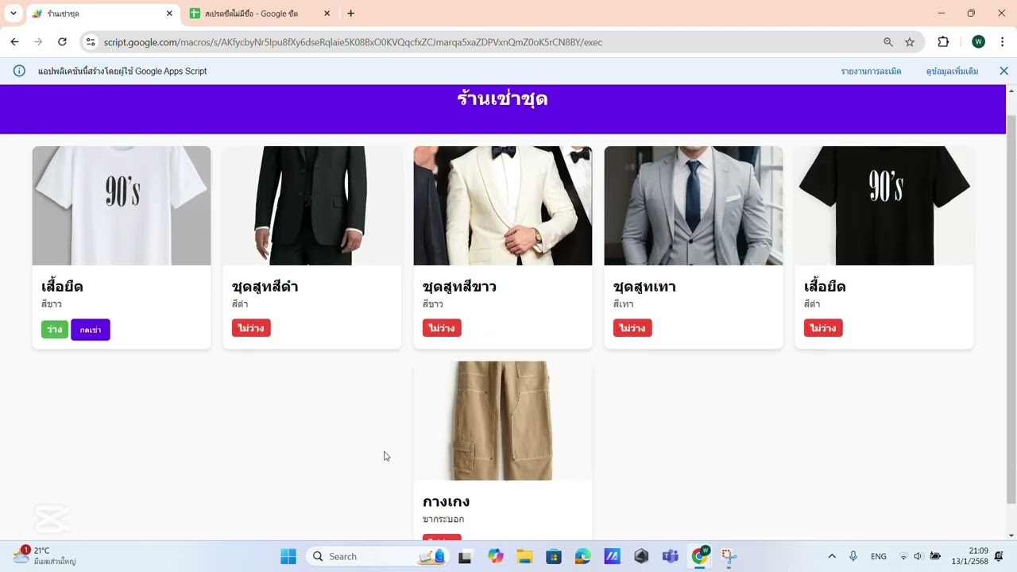The height and width of the screenshot is (572, 1017).
Task: Click the สีเทา color description
Action: pos(624,304)
